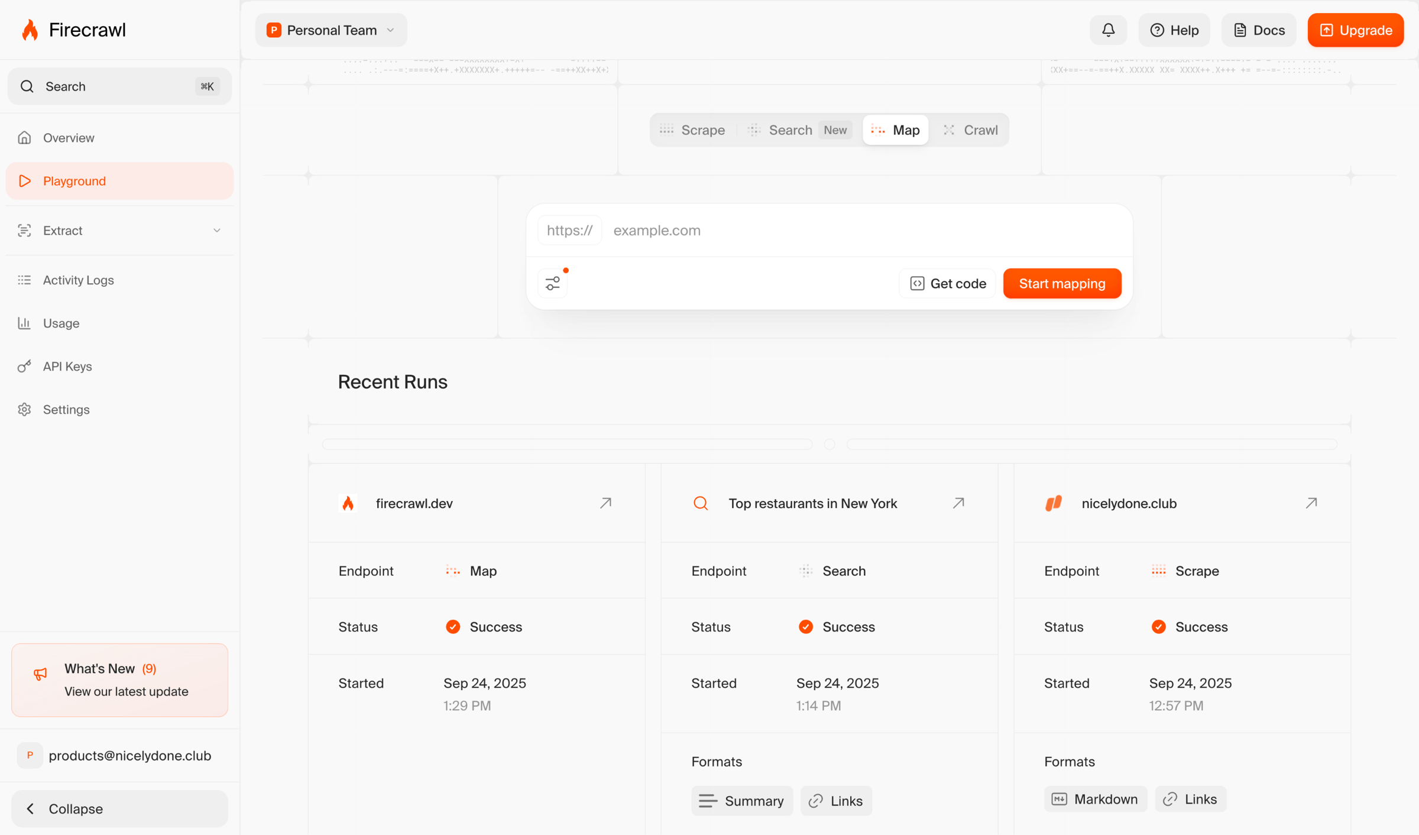
Task: Click the sidebar Search box
Action: coord(119,86)
